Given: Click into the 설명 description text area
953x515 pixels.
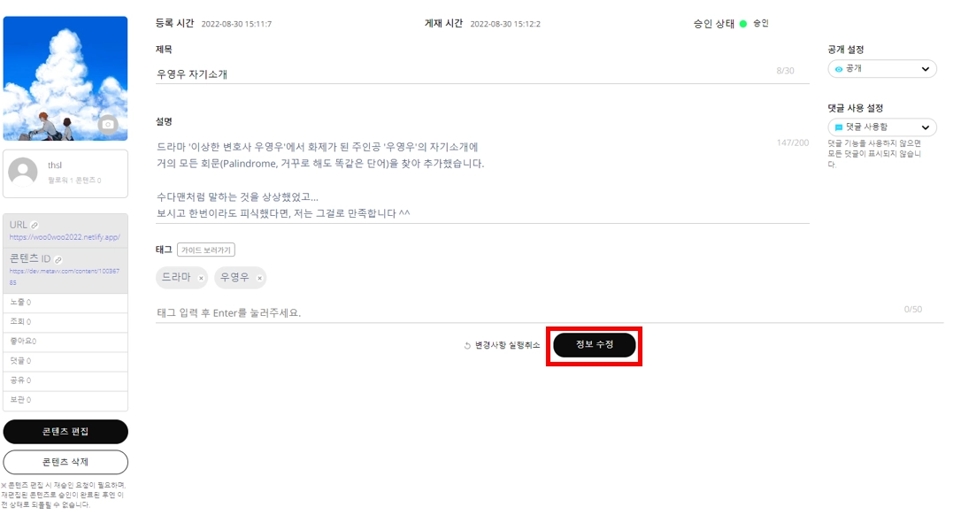Looking at the screenshot, I should pos(482,180).
